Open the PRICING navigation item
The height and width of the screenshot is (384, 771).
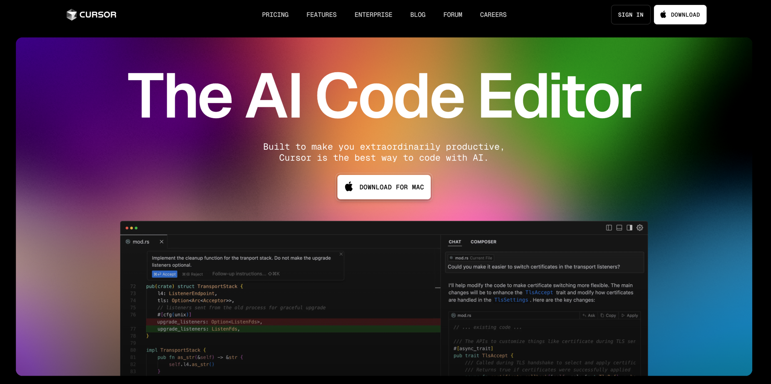[275, 15]
